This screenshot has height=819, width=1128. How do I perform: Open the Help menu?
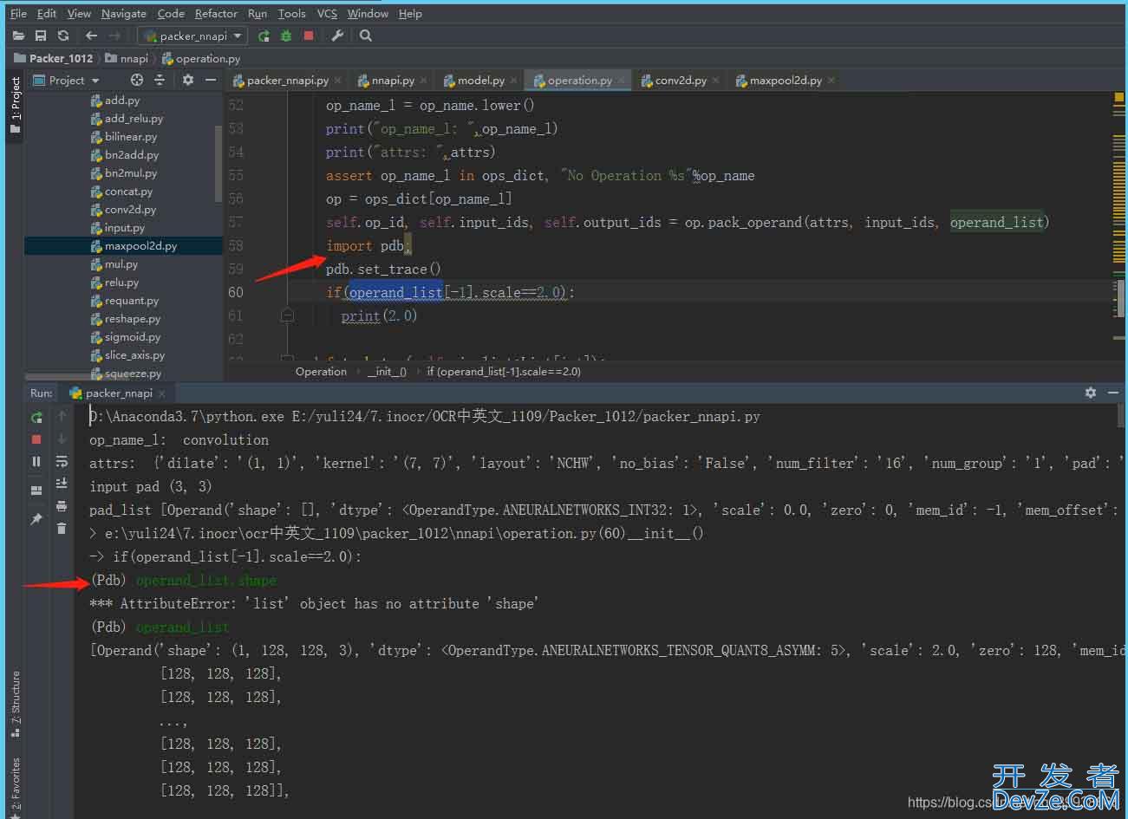pos(410,13)
